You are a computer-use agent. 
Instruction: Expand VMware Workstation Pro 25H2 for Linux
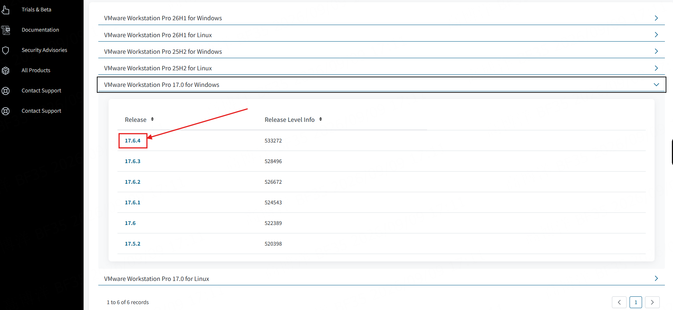381,68
